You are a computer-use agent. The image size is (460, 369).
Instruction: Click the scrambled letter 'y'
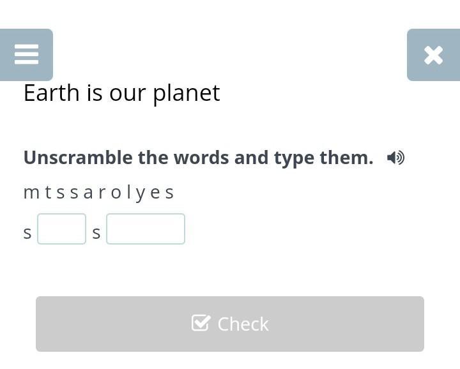(x=141, y=192)
